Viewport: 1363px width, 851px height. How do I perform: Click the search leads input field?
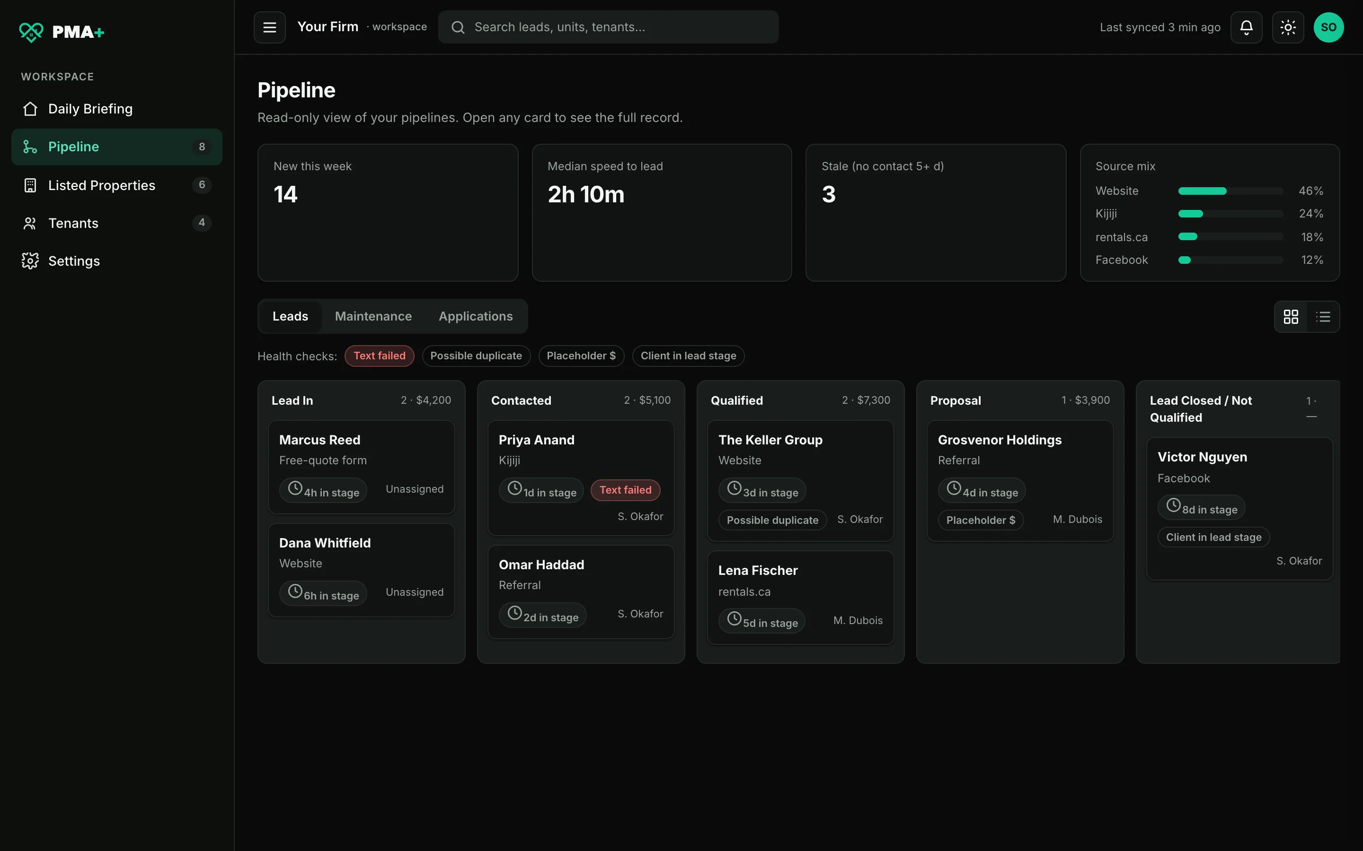(x=608, y=27)
